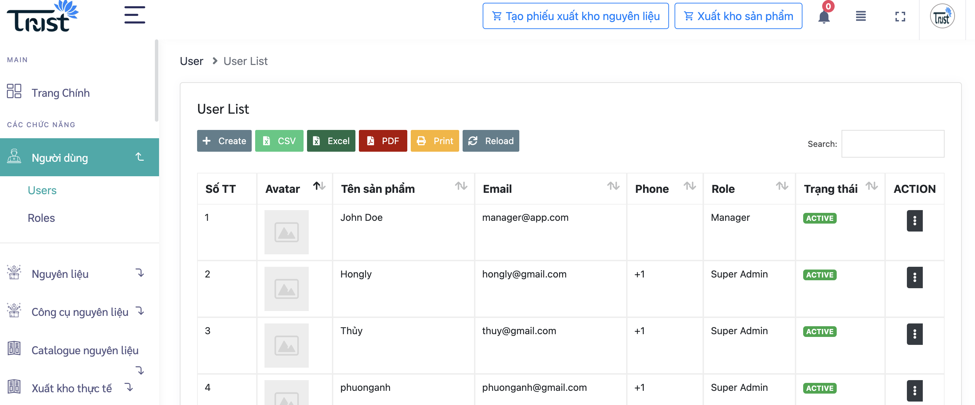This screenshot has height=405, width=975.
Task: Export the list as PDF
Action: point(383,141)
